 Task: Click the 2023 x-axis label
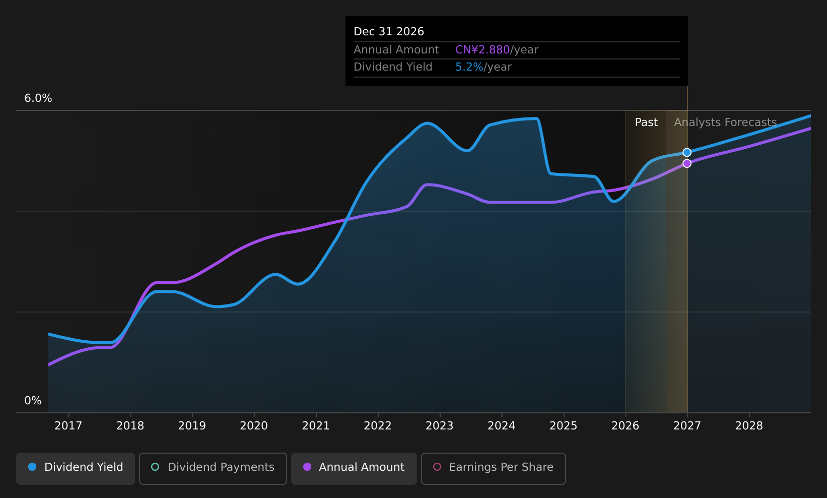pyautogui.click(x=440, y=426)
